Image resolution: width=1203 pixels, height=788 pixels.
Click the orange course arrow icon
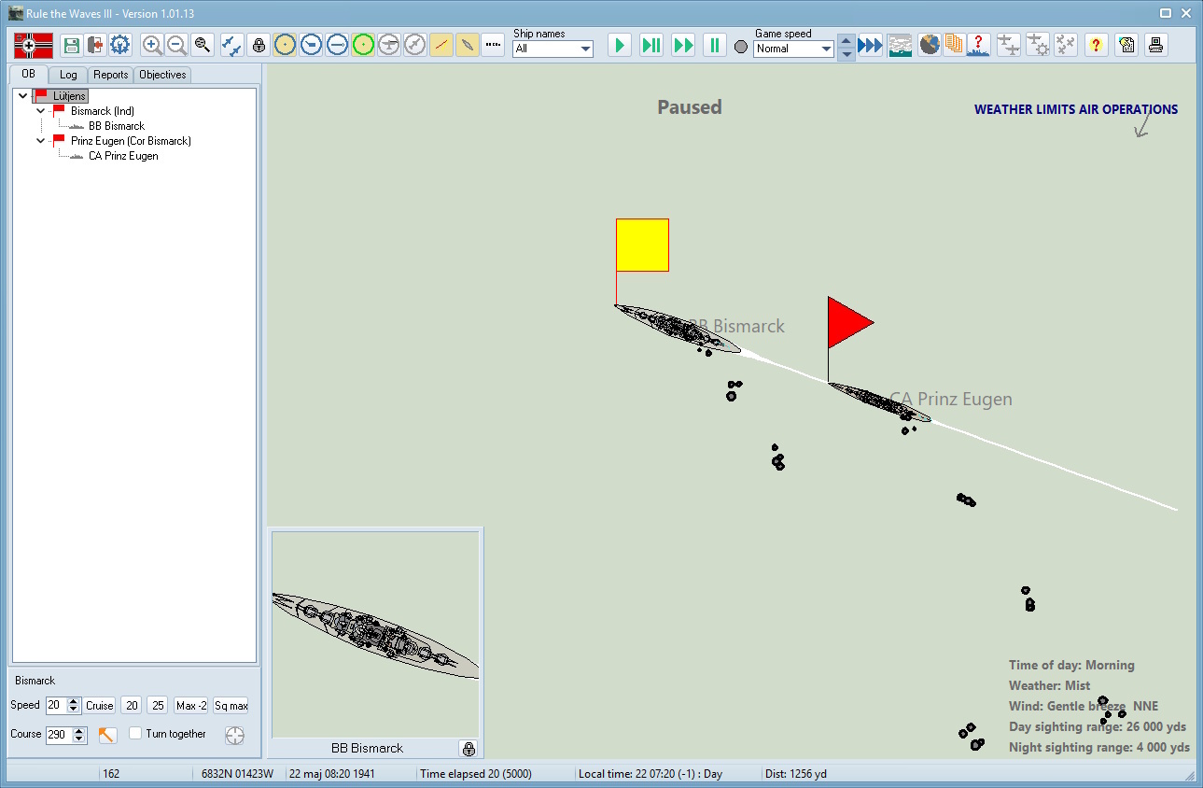click(107, 735)
